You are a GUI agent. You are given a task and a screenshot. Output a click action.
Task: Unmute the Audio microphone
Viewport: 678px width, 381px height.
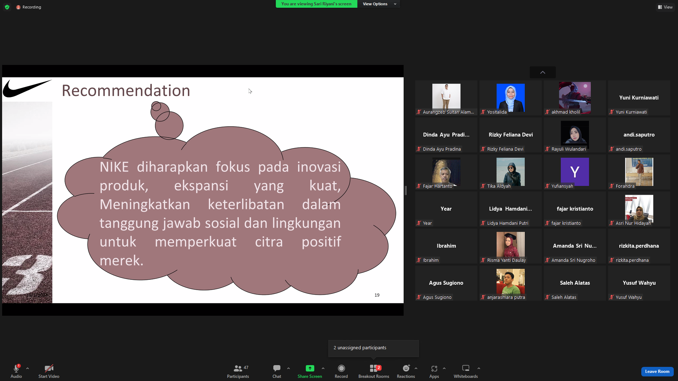click(x=16, y=371)
